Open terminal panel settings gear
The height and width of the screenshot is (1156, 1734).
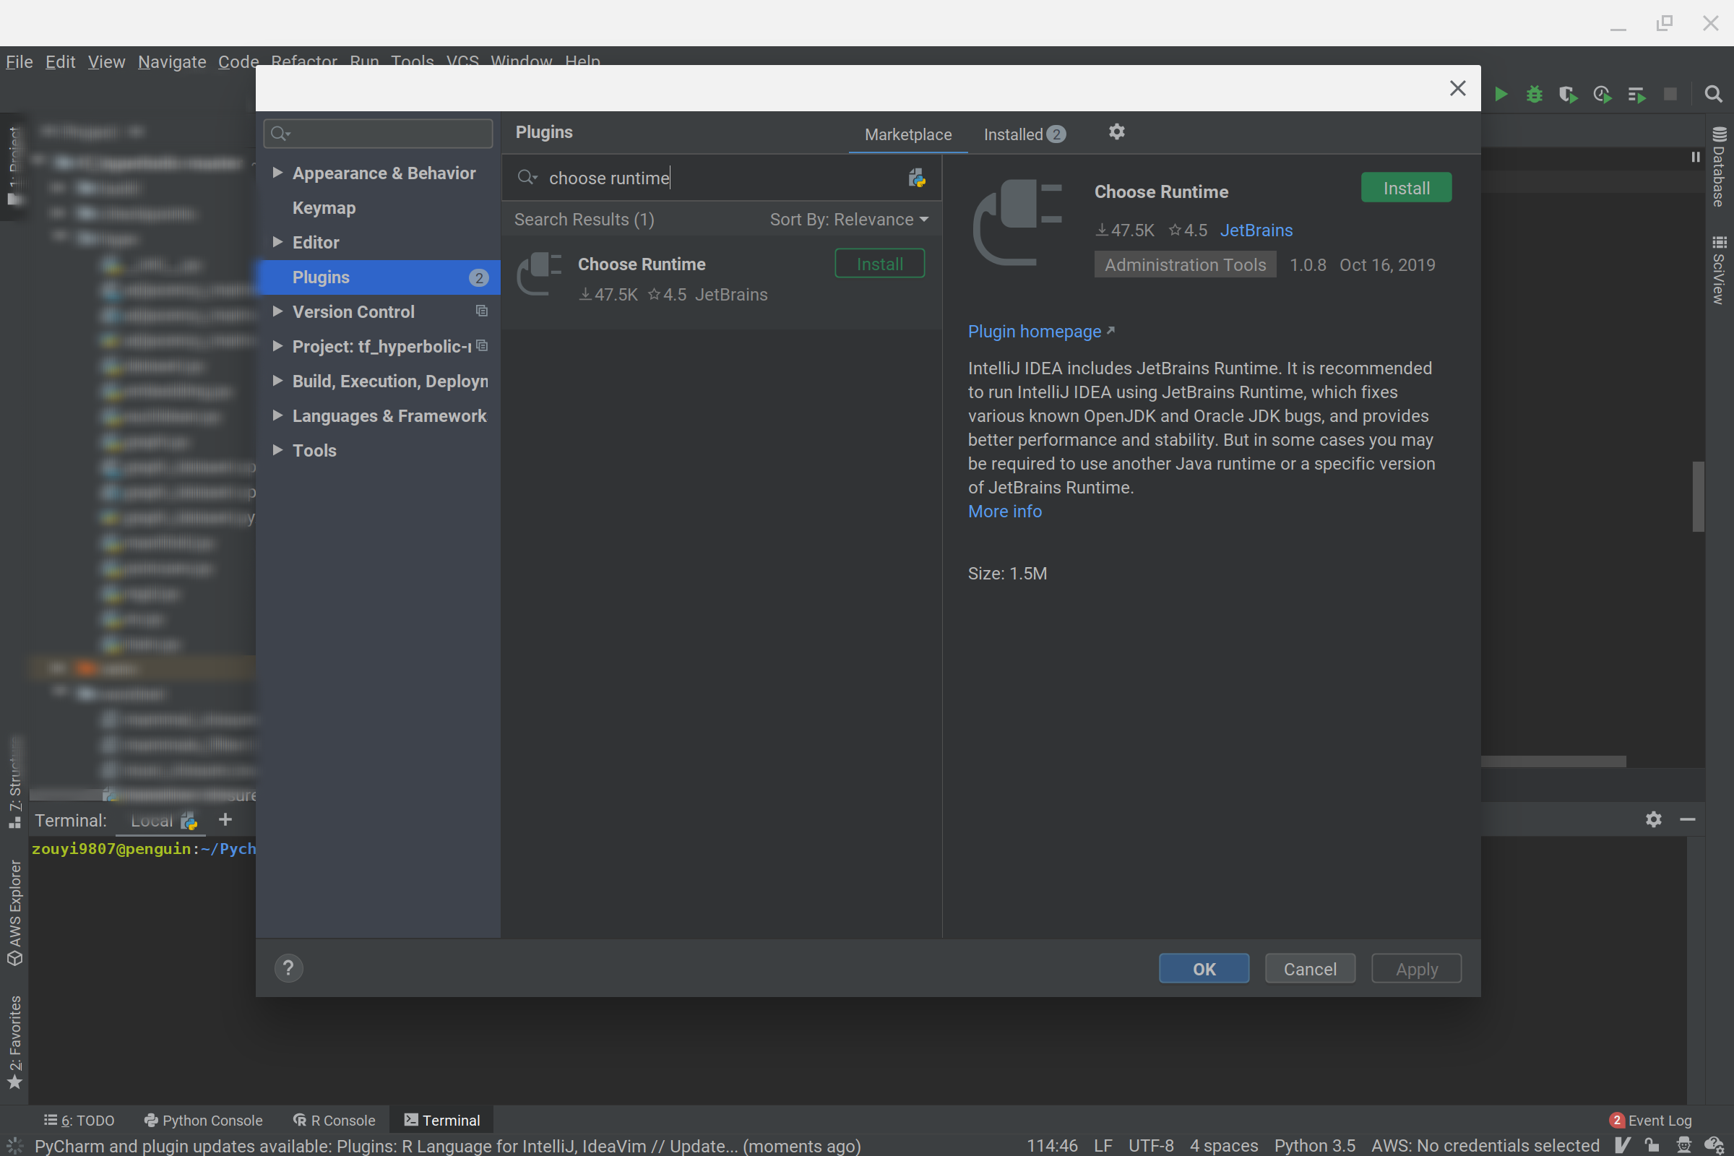(x=1653, y=820)
